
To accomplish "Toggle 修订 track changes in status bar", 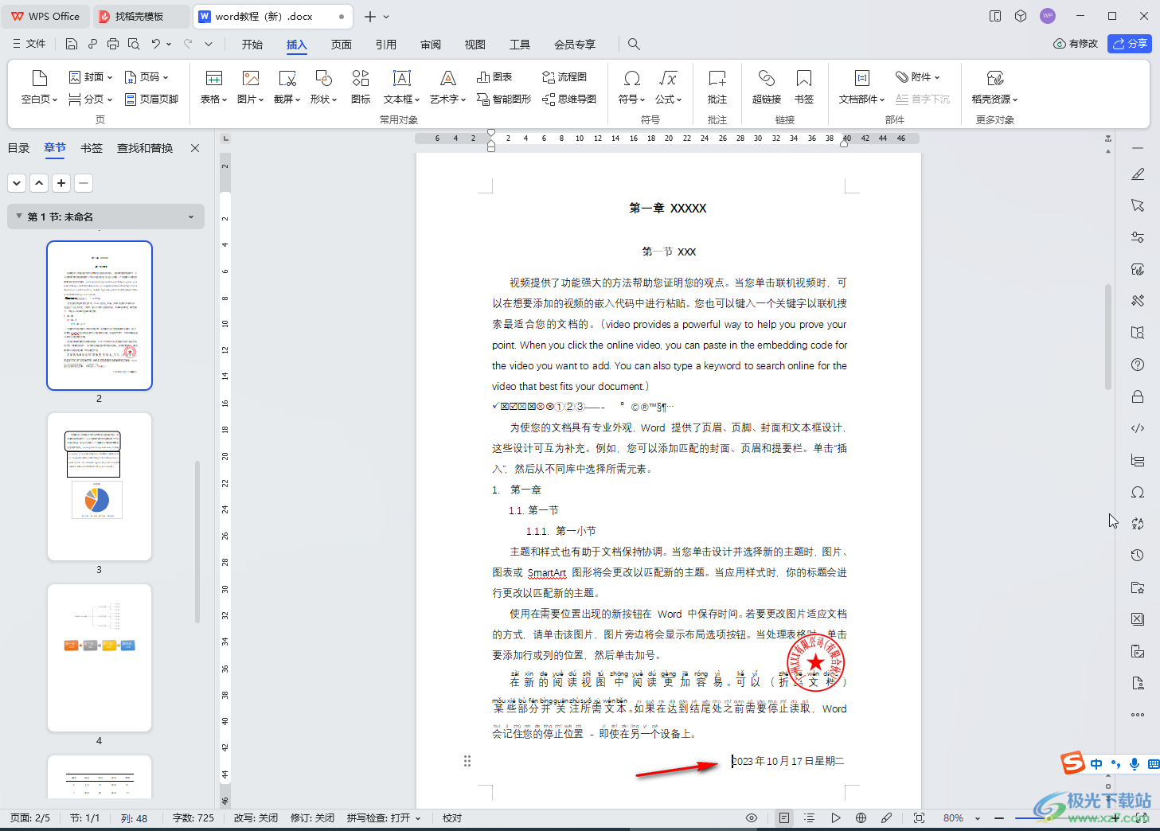I will pos(312,817).
